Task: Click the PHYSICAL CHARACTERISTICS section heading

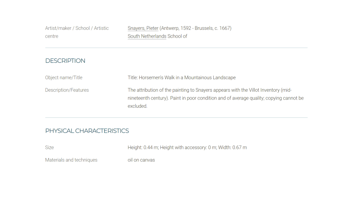Action: click(87, 131)
